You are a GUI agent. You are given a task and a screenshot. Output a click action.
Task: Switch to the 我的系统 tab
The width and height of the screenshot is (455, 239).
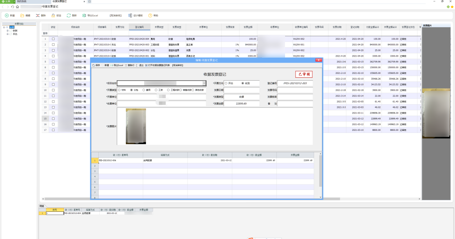click(22, 1)
